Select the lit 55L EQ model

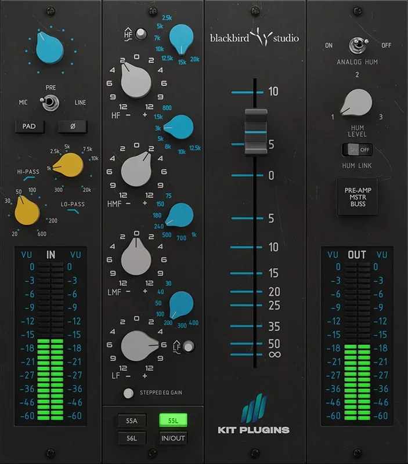173,420
